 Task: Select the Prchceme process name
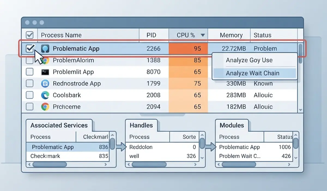(66, 107)
